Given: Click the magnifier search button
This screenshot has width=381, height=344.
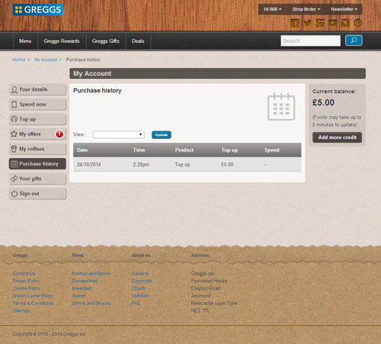Looking at the screenshot, I should pos(353,40).
